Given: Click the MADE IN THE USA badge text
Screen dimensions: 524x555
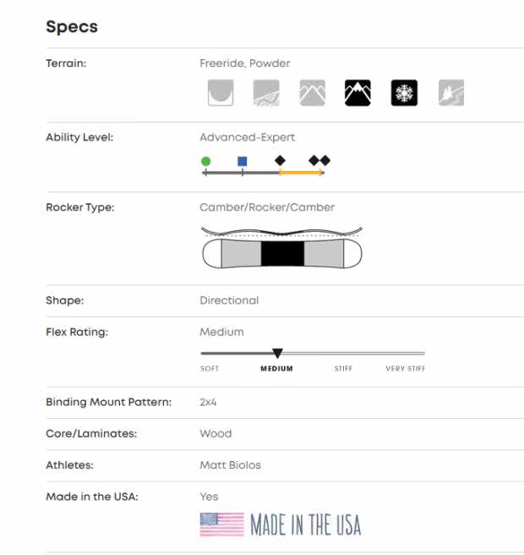Looking at the screenshot, I should pos(305,525).
